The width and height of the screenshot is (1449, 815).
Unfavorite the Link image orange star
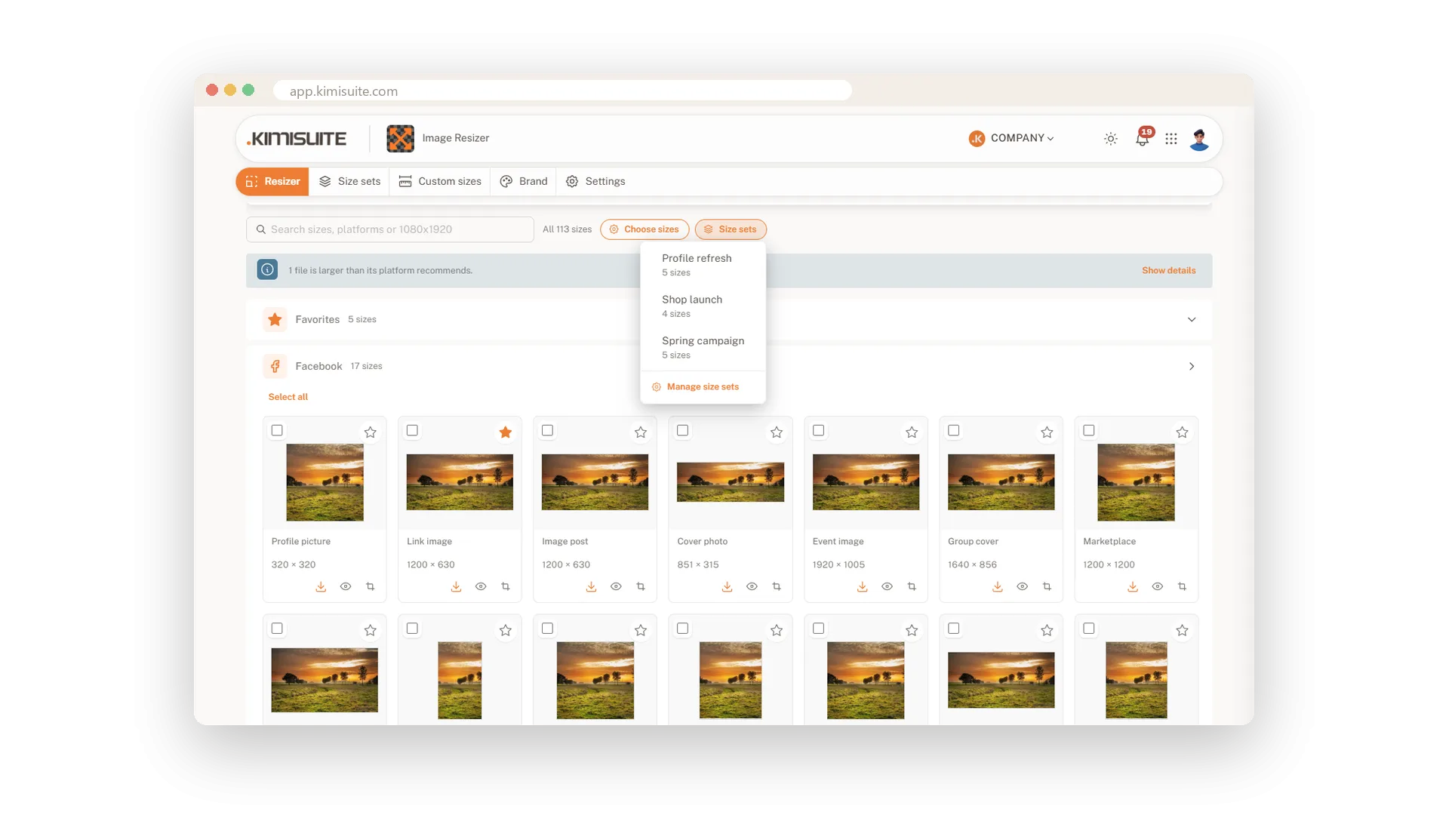coord(506,432)
